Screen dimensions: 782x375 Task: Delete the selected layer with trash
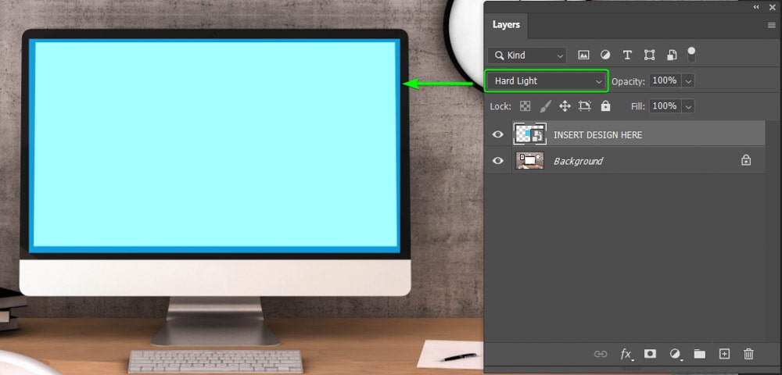(748, 354)
